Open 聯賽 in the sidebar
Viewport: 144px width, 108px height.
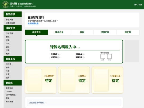point(8,67)
